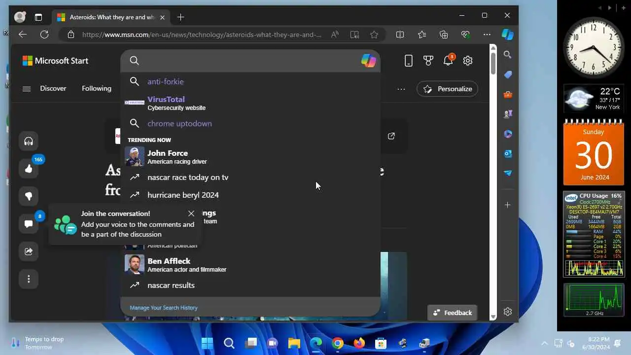Listen to article headphones icon
The image size is (631, 355).
pyautogui.click(x=29, y=142)
